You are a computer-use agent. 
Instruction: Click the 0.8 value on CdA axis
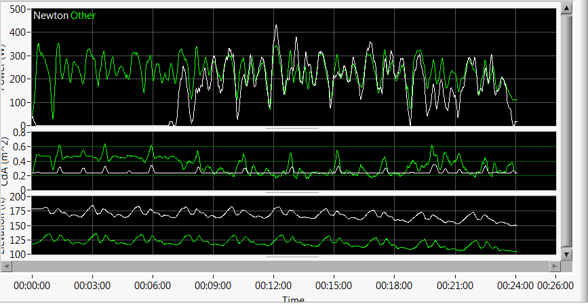coord(20,133)
